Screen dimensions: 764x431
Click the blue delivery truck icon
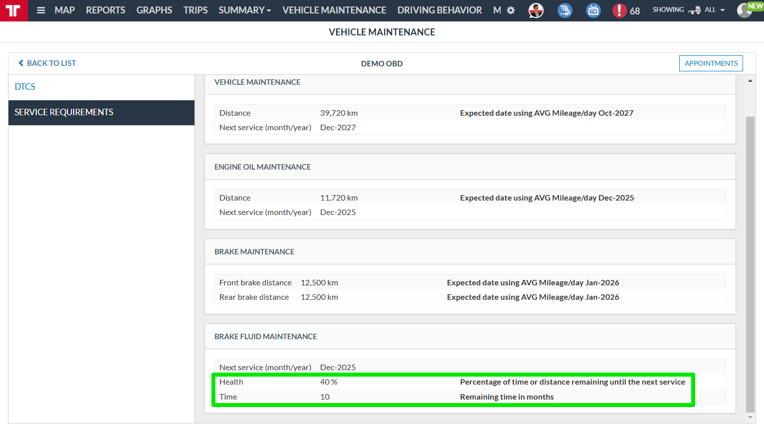click(565, 10)
